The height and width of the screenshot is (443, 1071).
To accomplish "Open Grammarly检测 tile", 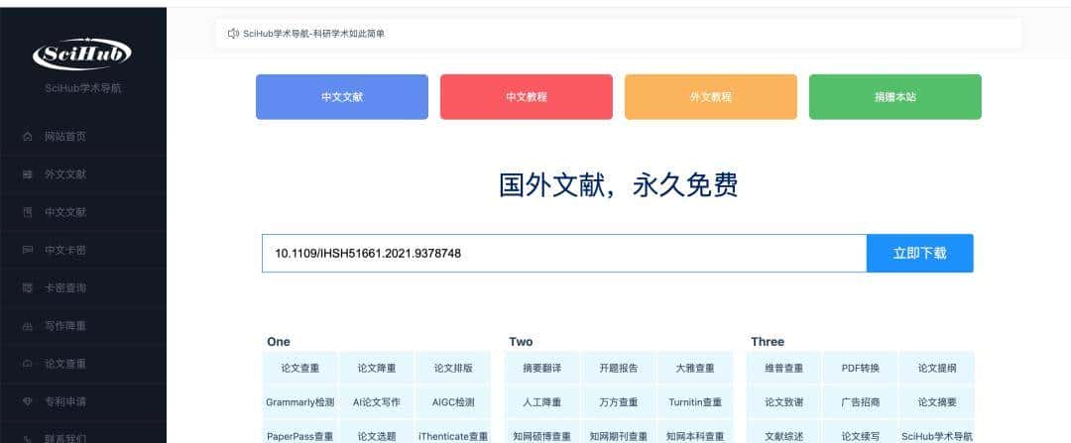I will click(x=300, y=402).
